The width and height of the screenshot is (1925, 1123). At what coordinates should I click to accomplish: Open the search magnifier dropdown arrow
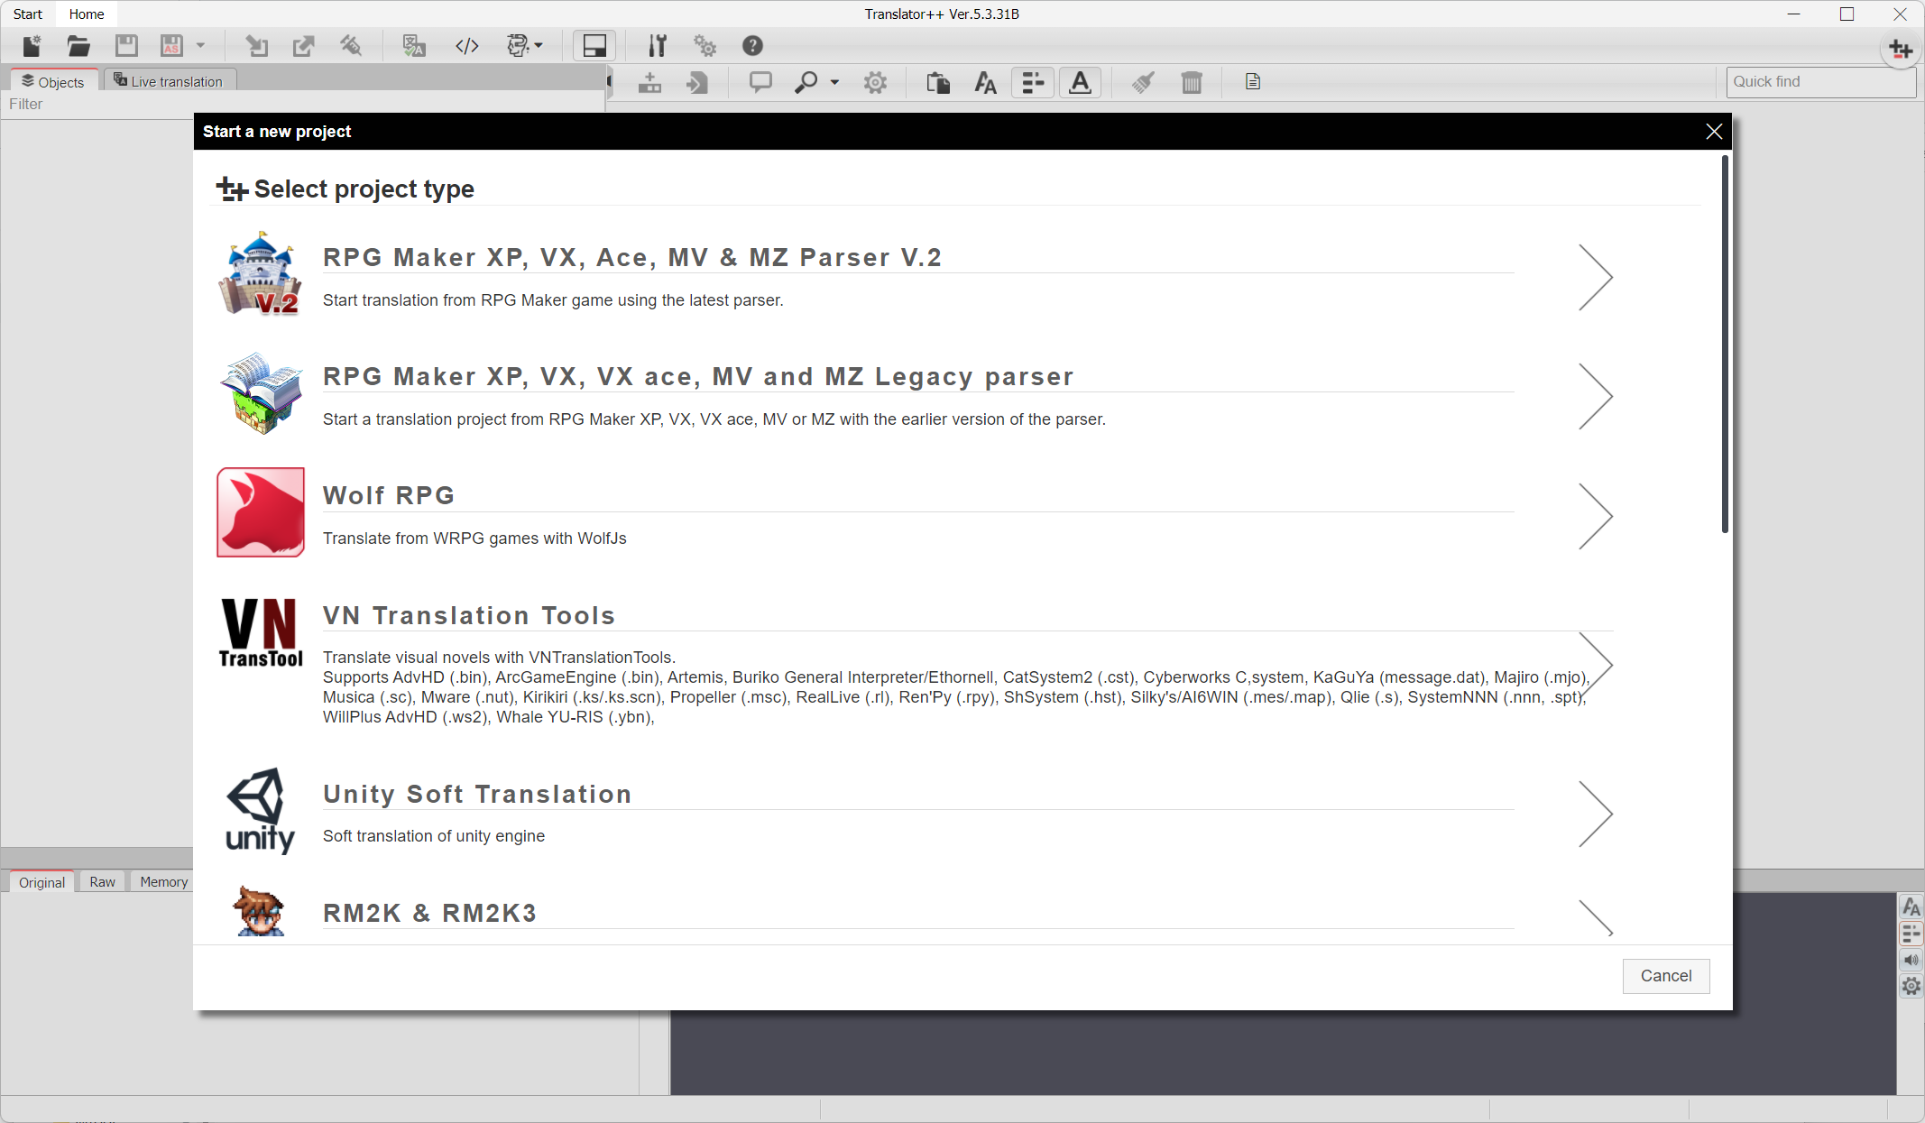point(834,83)
